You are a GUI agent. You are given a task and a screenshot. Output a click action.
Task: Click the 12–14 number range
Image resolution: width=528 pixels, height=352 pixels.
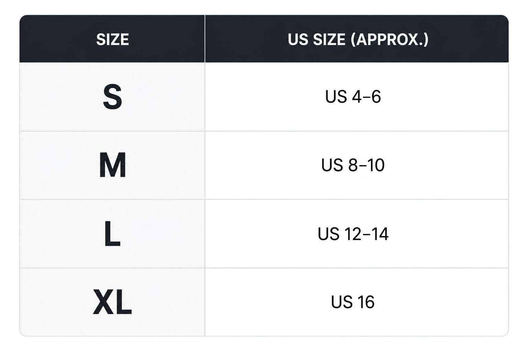[366, 234]
